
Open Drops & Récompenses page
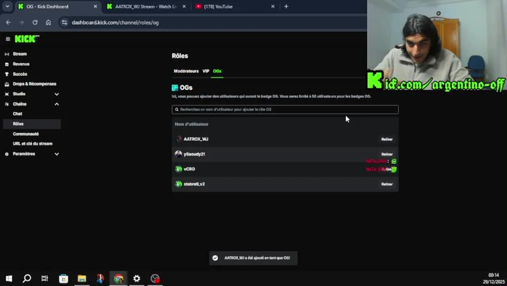pyautogui.click(x=35, y=84)
